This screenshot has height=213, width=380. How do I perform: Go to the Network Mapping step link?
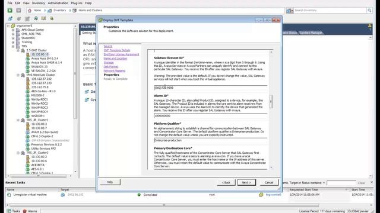(x=115, y=71)
